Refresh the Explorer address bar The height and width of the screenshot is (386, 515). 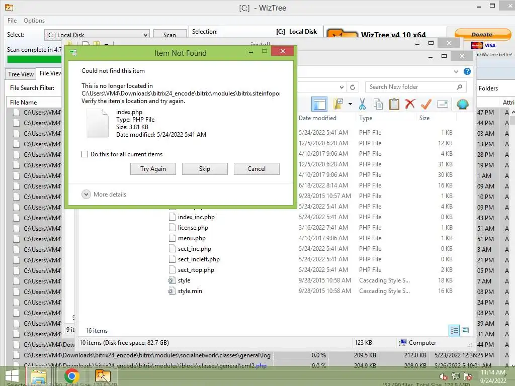[x=353, y=87]
